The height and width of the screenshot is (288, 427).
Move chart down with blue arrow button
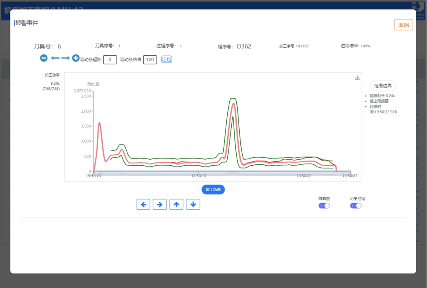[x=193, y=204]
